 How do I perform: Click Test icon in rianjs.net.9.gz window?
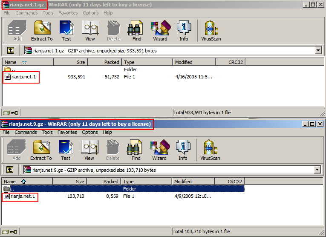point(66,150)
